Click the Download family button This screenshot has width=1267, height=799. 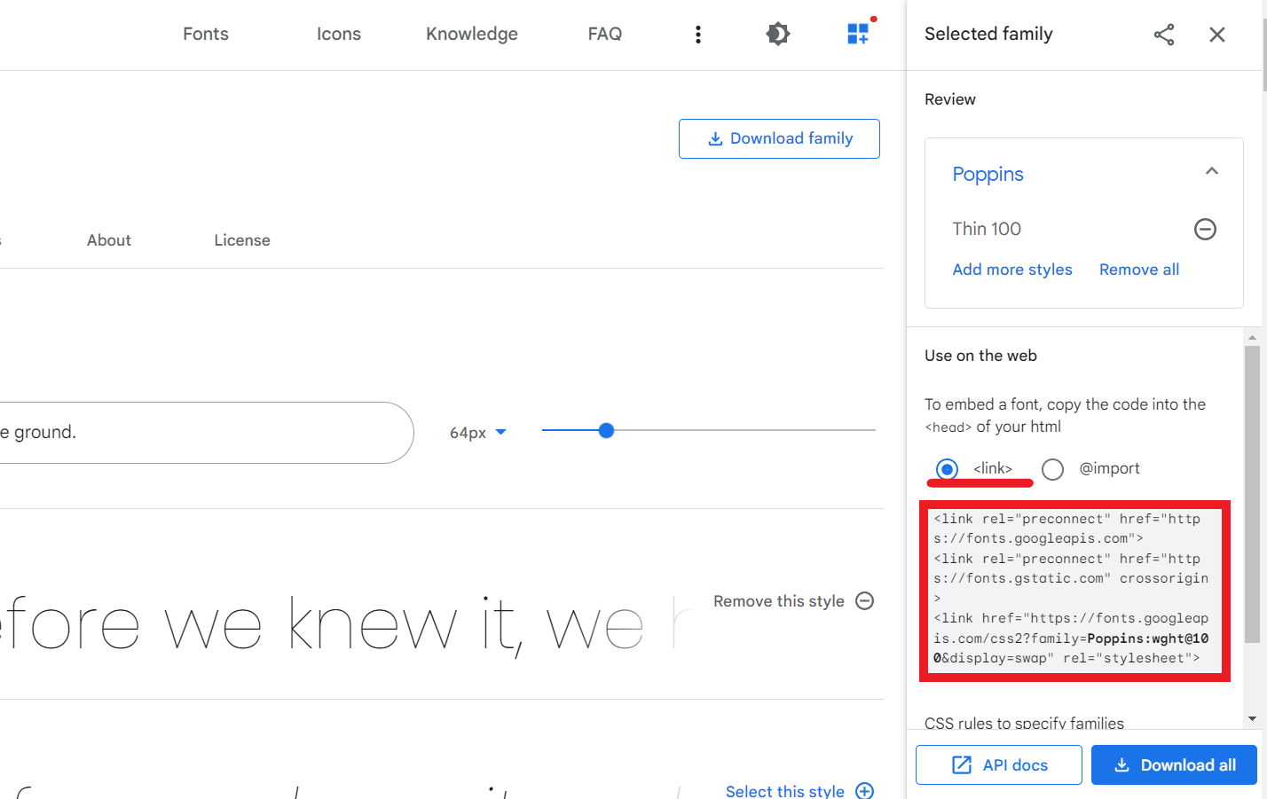tap(779, 138)
